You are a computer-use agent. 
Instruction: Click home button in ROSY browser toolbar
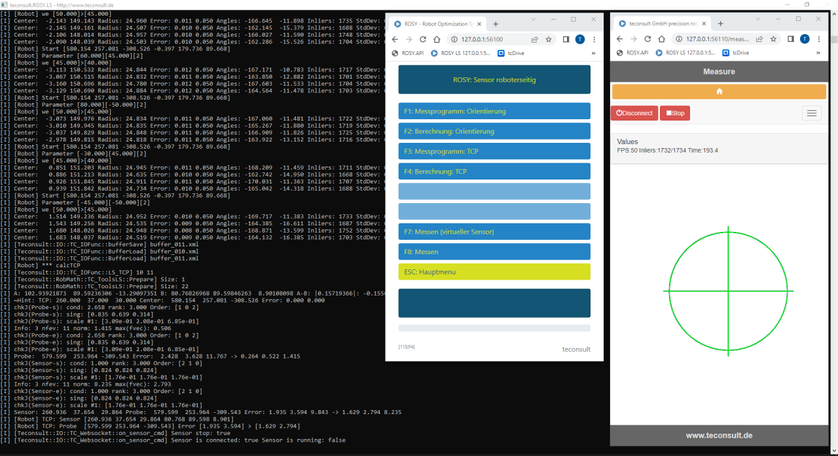coord(438,39)
